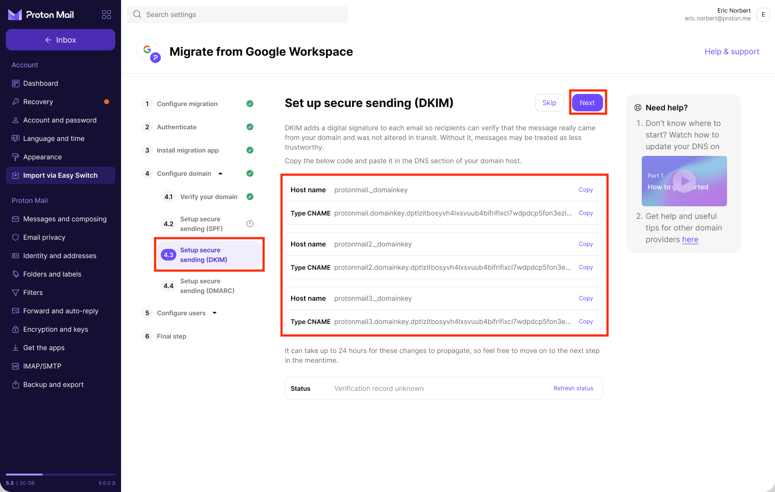Play the How to get started video
Viewport: 775px width, 492px height.
[684, 181]
